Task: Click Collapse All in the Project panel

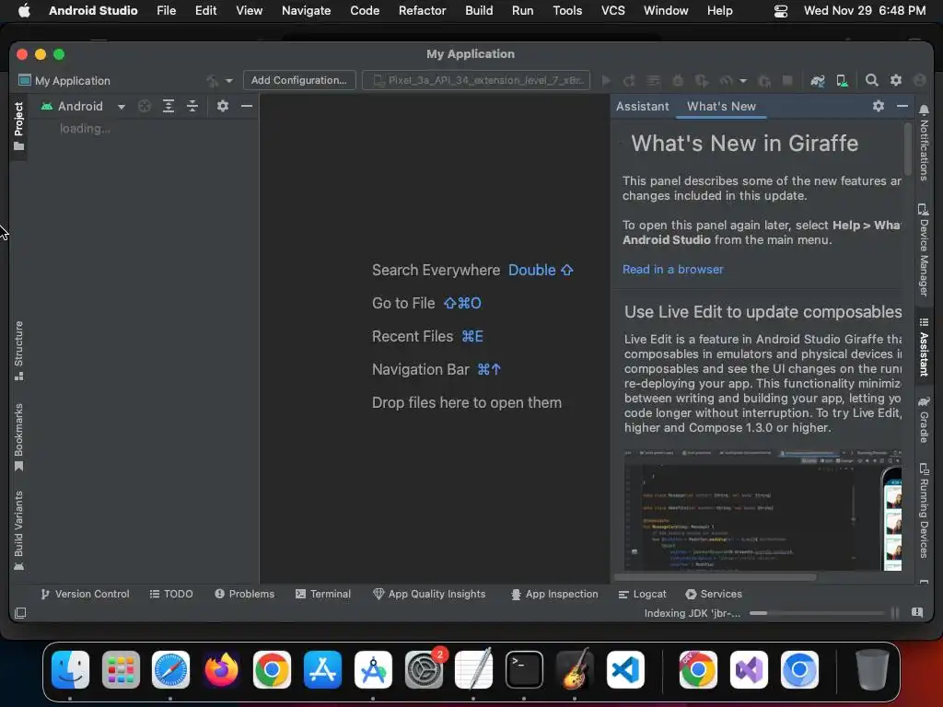Action: 192,107
